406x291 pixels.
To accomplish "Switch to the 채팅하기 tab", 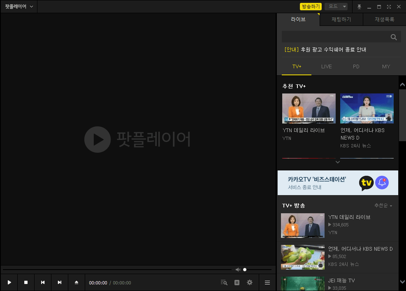I will click(x=341, y=19).
